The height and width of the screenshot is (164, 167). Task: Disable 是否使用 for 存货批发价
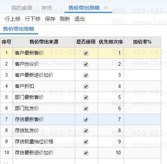[86, 131]
